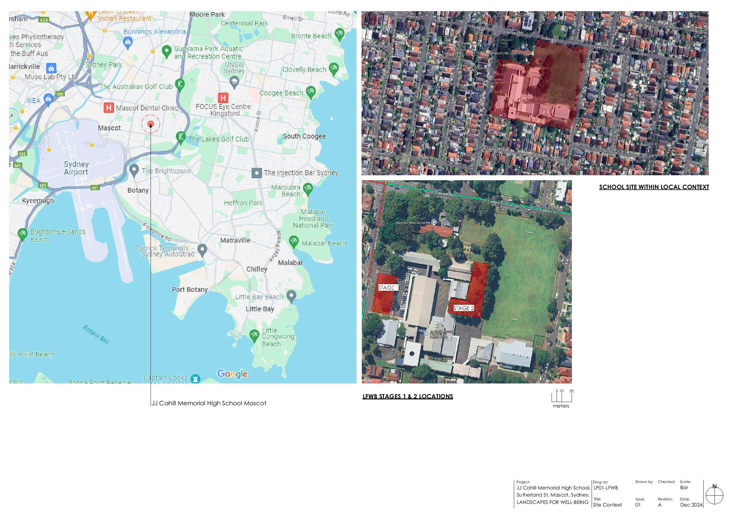
Task: Click the STAGE 2 red area
Action: coord(478,287)
